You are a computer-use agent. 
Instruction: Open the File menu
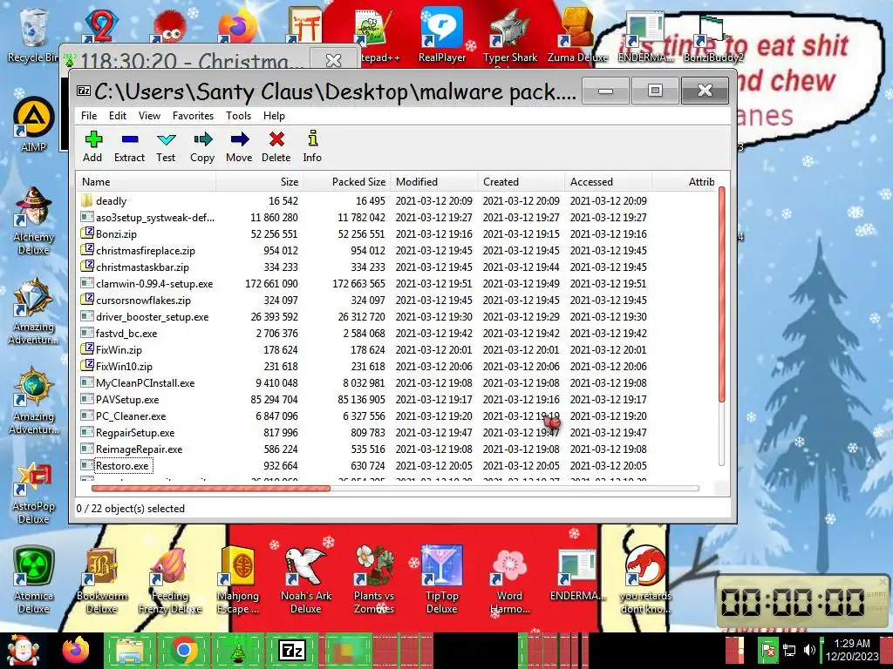point(89,116)
